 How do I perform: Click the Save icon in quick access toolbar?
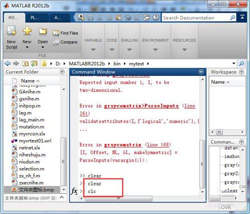click(x=90, y=17)
